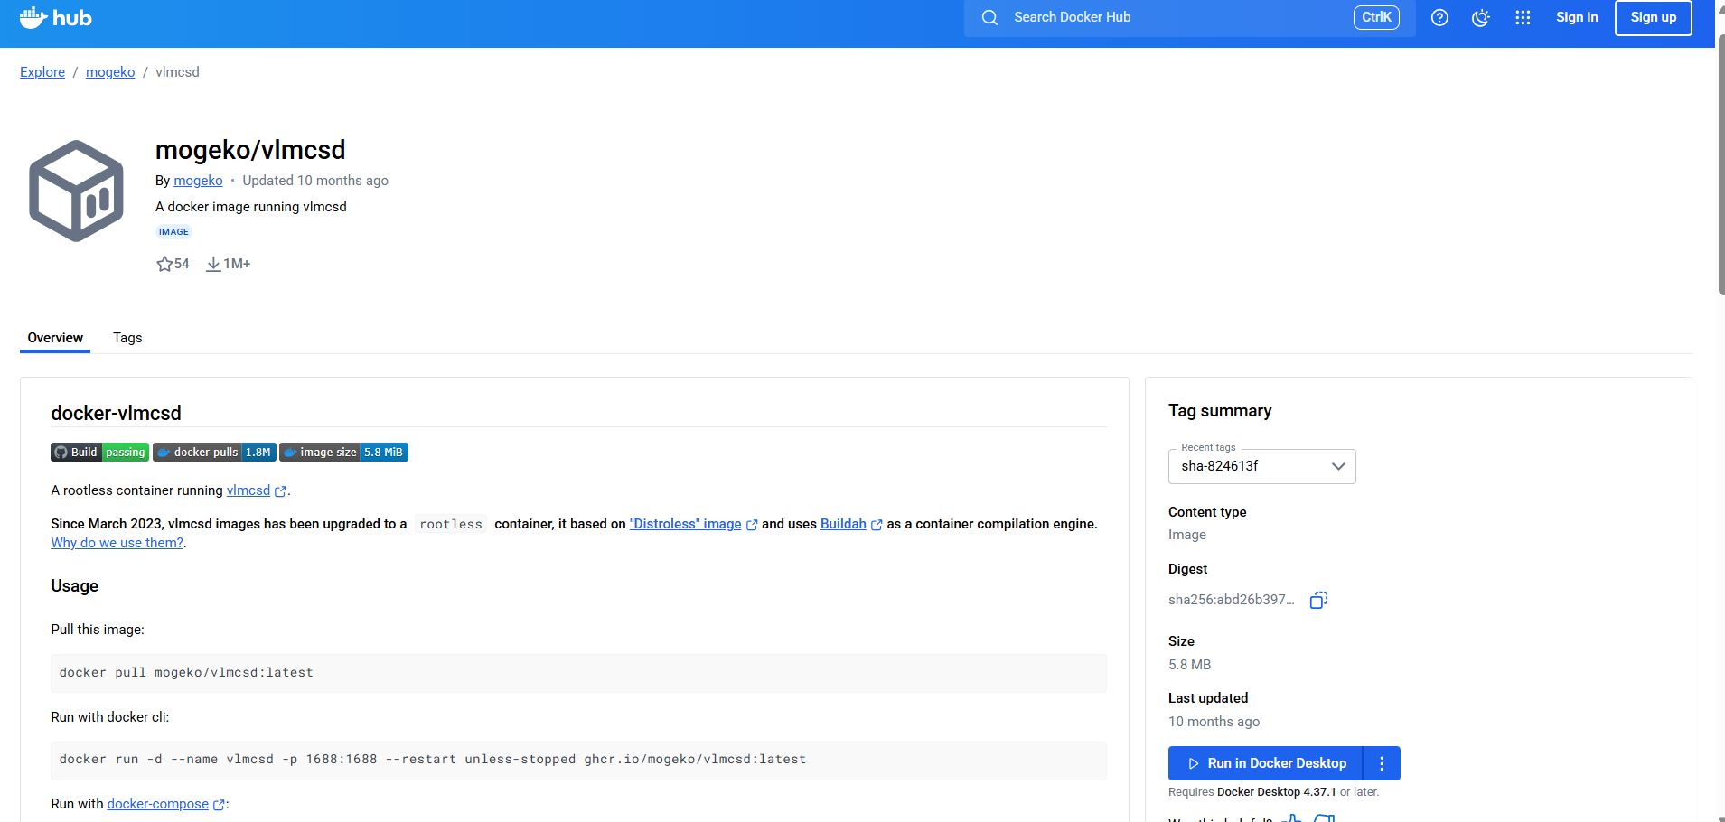This screenshot has width=1725, height=822.
Task: Click the Sign in link
Action: (x=1577, y=17)
